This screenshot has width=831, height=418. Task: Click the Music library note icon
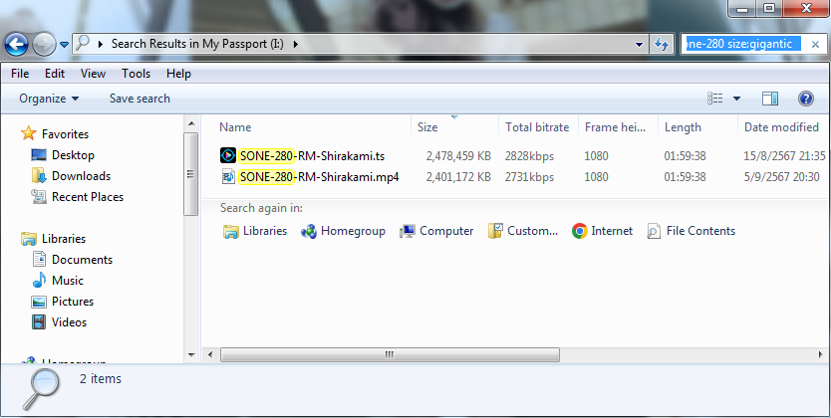39,281
